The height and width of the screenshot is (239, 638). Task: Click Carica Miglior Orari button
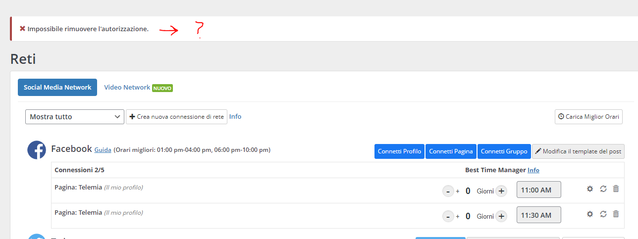point(588,117)
